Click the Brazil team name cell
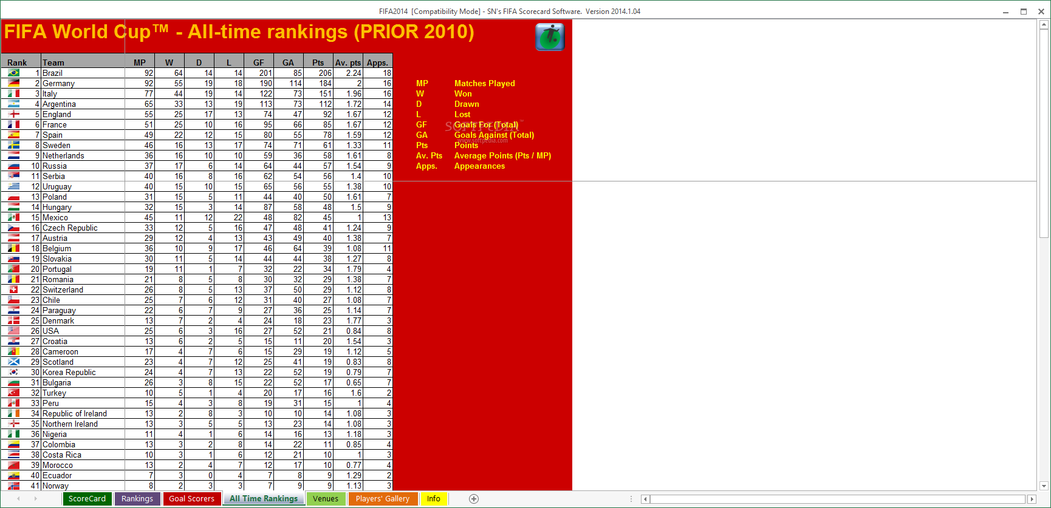1051x508 pixels. point(83,73)
